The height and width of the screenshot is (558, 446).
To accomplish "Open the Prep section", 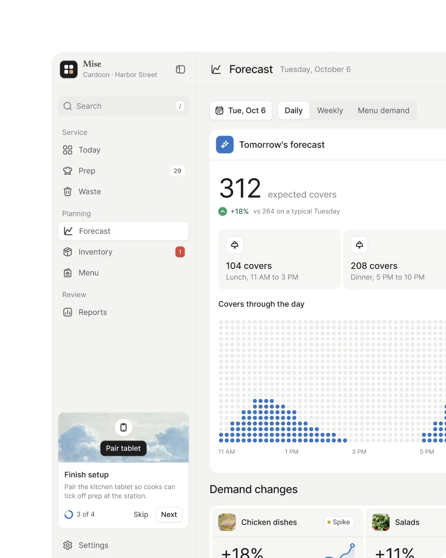I will (x=123, y=171).
